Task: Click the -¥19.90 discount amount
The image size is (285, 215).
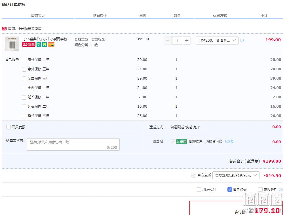Action: [x=272, y=175]
